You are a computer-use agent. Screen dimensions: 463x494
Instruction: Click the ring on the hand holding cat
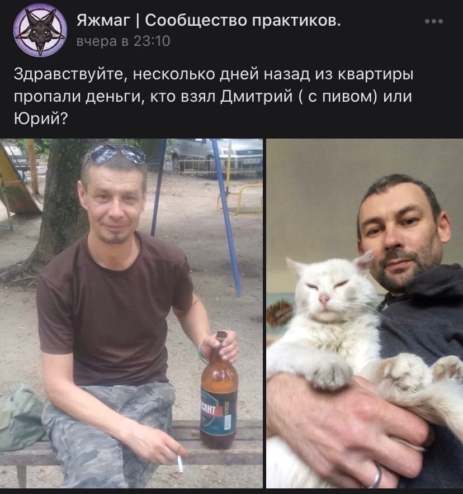pos(376,475)
